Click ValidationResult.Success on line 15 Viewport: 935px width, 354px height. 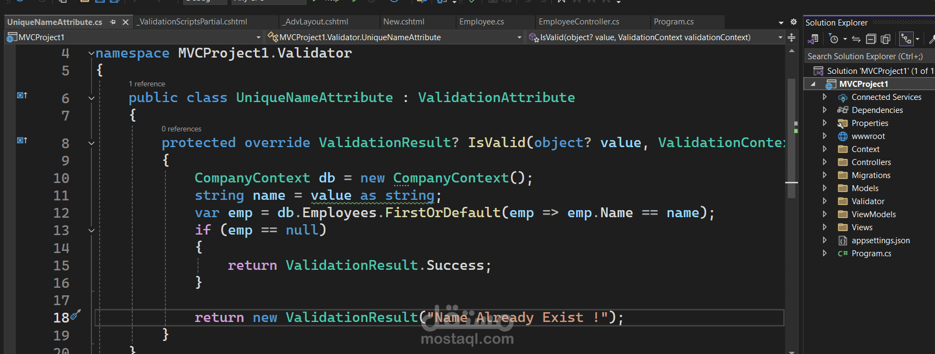coord(384,265)
